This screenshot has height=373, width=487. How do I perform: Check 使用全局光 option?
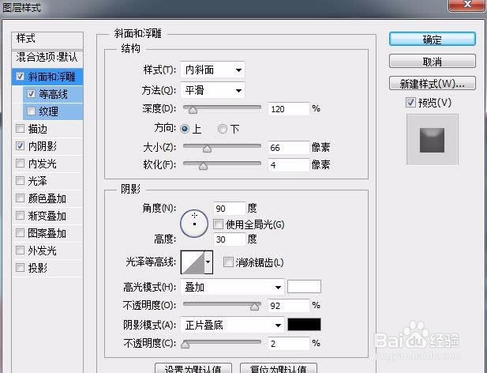(218, 224)
